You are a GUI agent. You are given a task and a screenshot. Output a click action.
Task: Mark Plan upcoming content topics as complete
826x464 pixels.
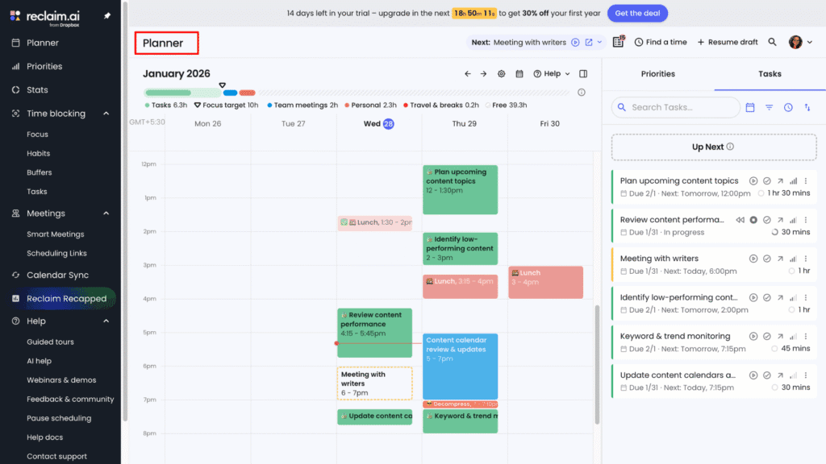766,180
